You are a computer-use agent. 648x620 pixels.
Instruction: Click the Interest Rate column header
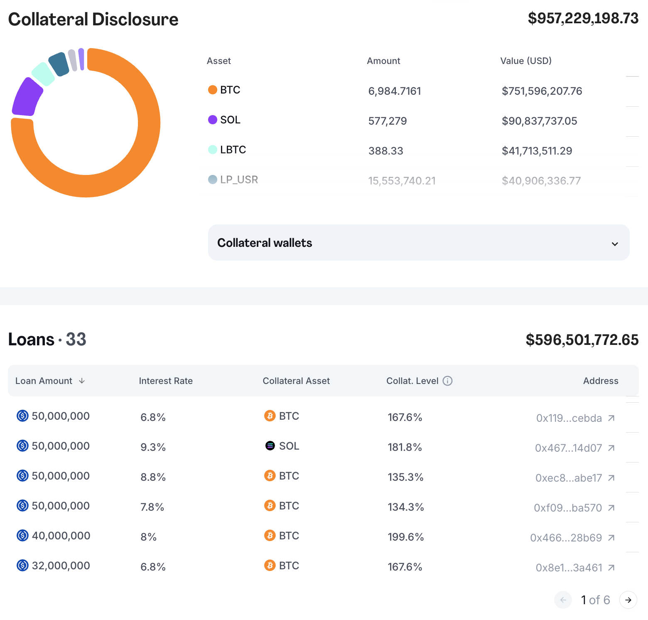pos(166,381)
